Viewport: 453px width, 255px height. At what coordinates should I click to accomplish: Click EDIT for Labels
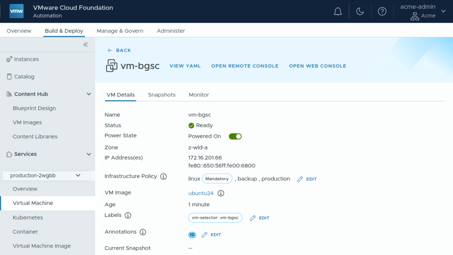[264, 218]
